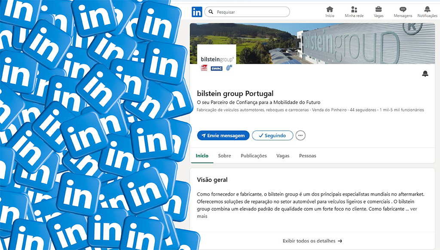Click the bilstein group Portugal title
440x250 pixels.
[x=235, y=93]
